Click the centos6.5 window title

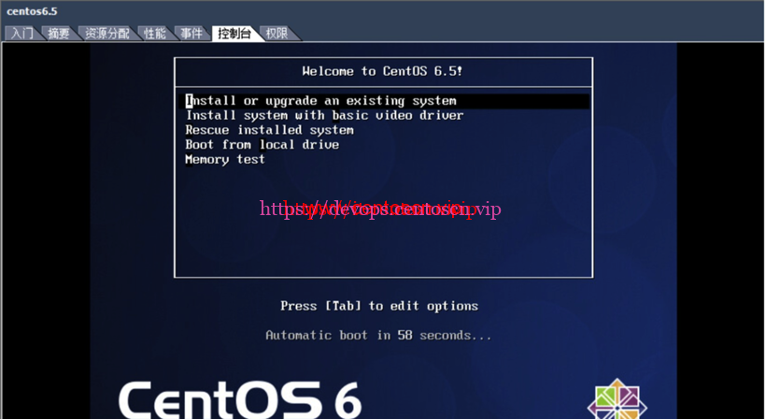(x=33, y=11)
